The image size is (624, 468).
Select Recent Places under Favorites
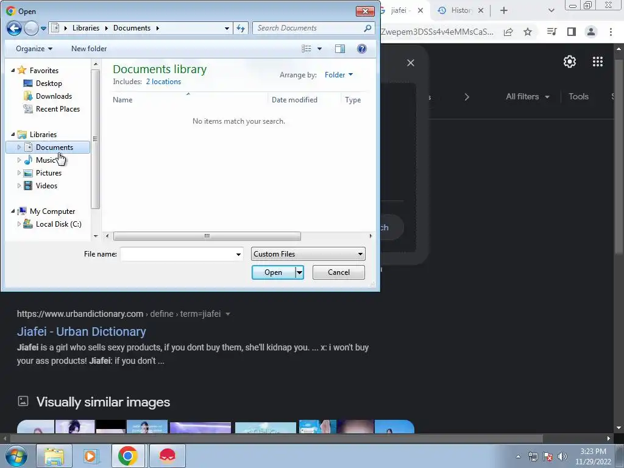pos(58,108)
